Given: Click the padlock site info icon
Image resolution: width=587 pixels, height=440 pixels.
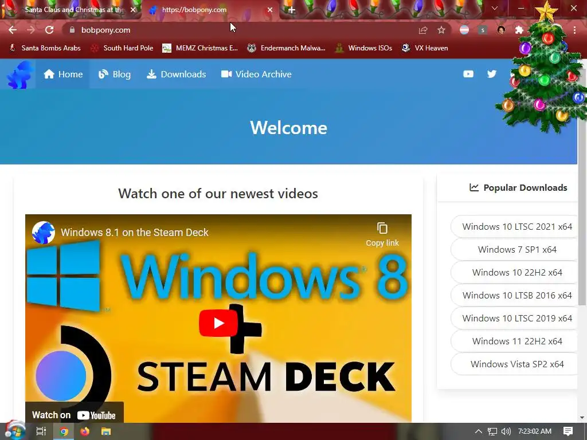Looking at the screenshot, I should 72,30.
